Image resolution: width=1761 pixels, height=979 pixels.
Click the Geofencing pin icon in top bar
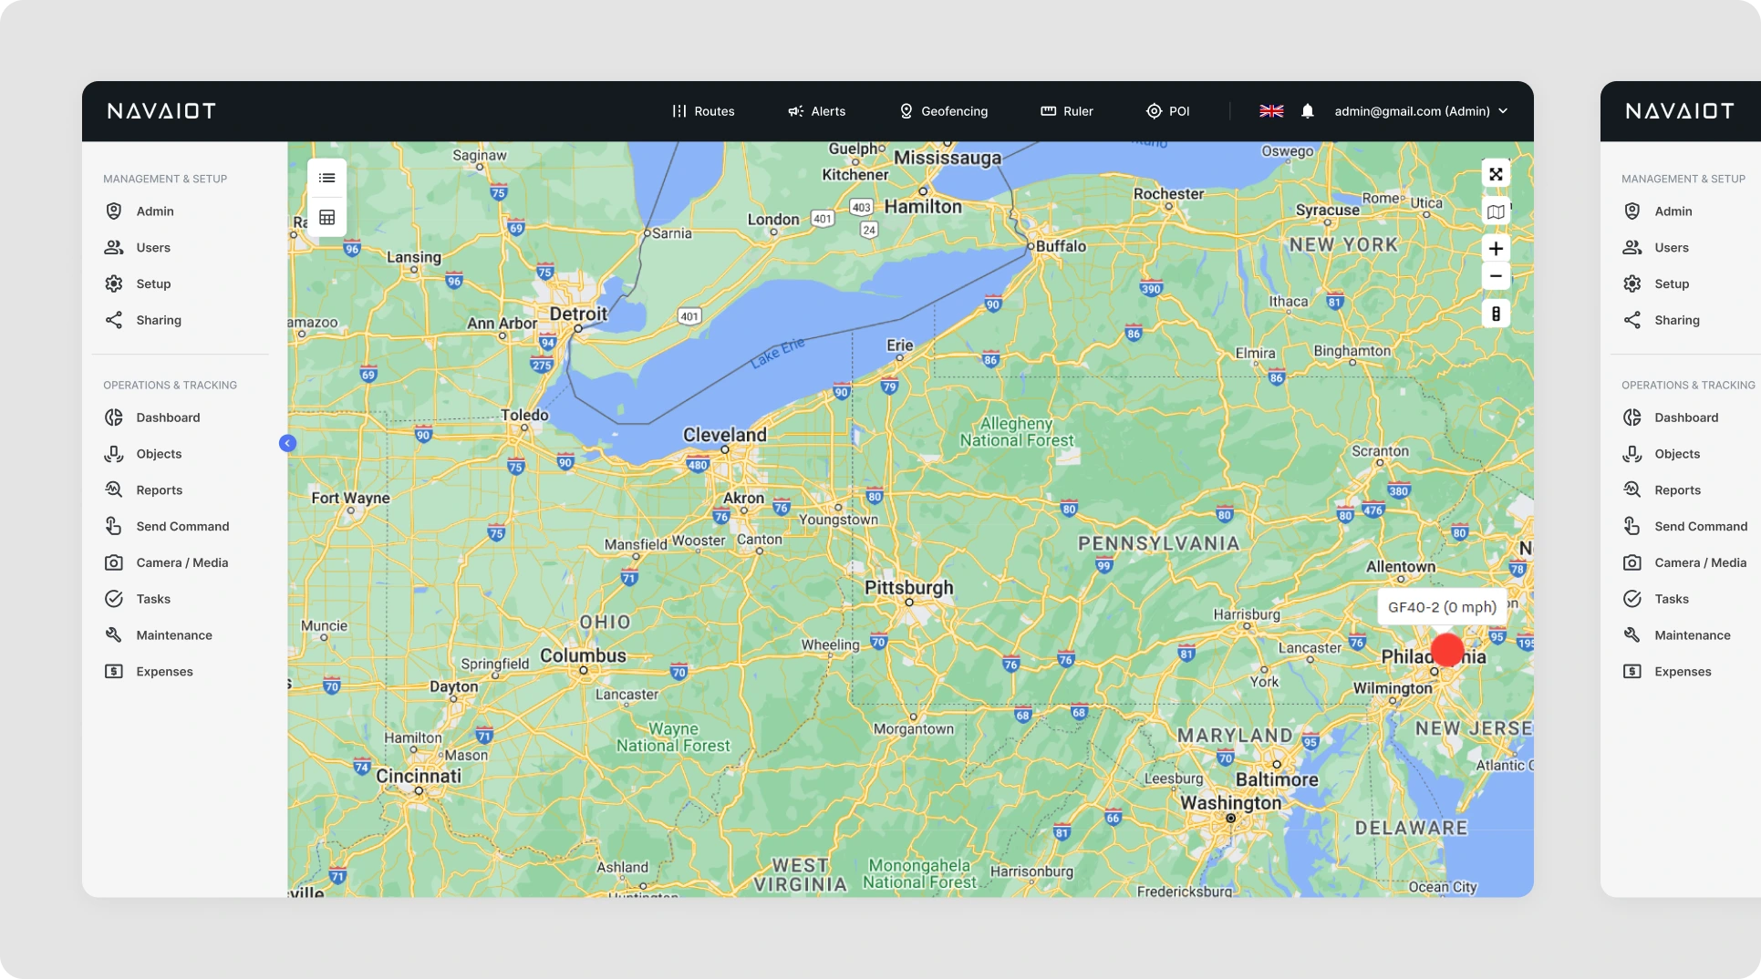click(x=906, y=111)
